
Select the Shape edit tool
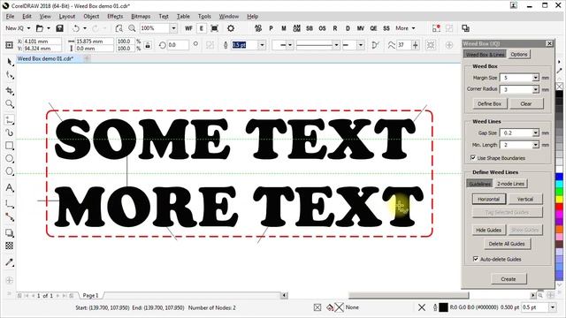tap(10, 75)
